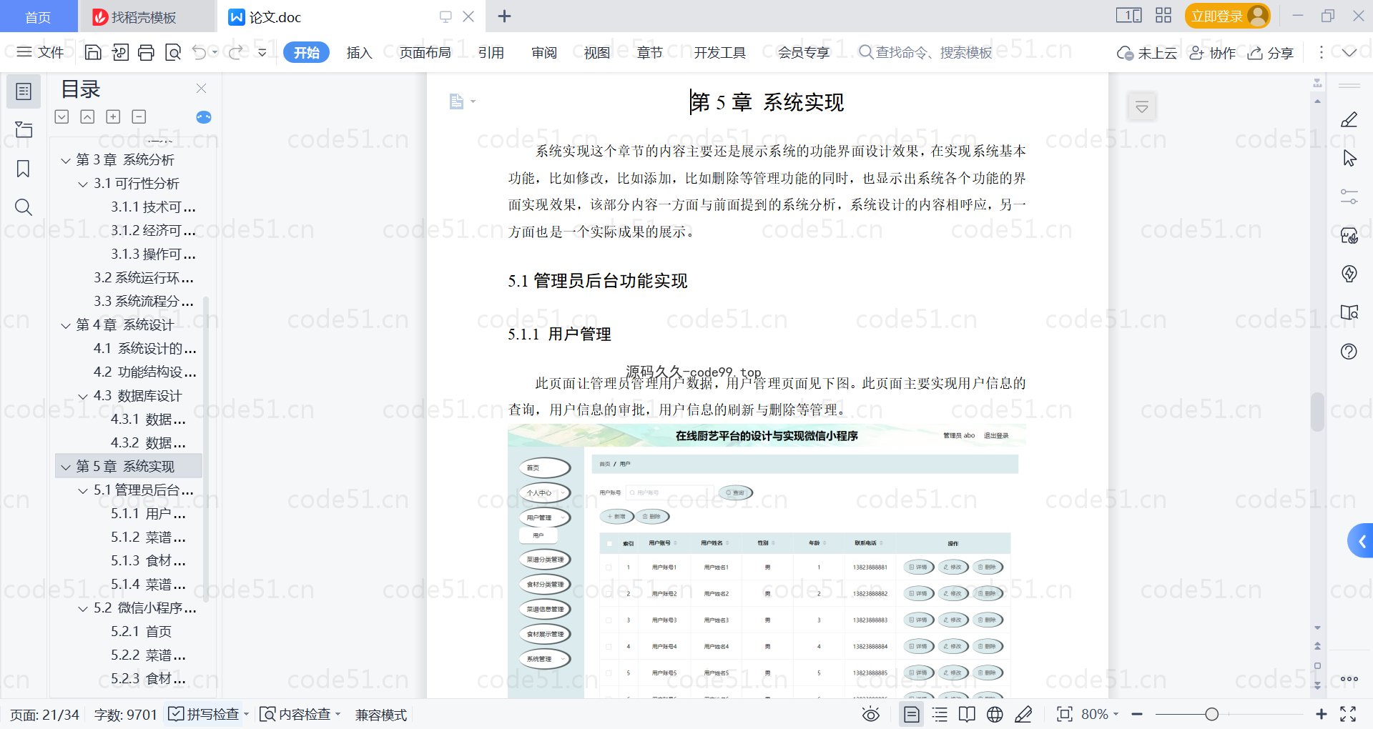1373x729 pixels.
Task: Click the export to PDF icon
Action: pos(120,52)
